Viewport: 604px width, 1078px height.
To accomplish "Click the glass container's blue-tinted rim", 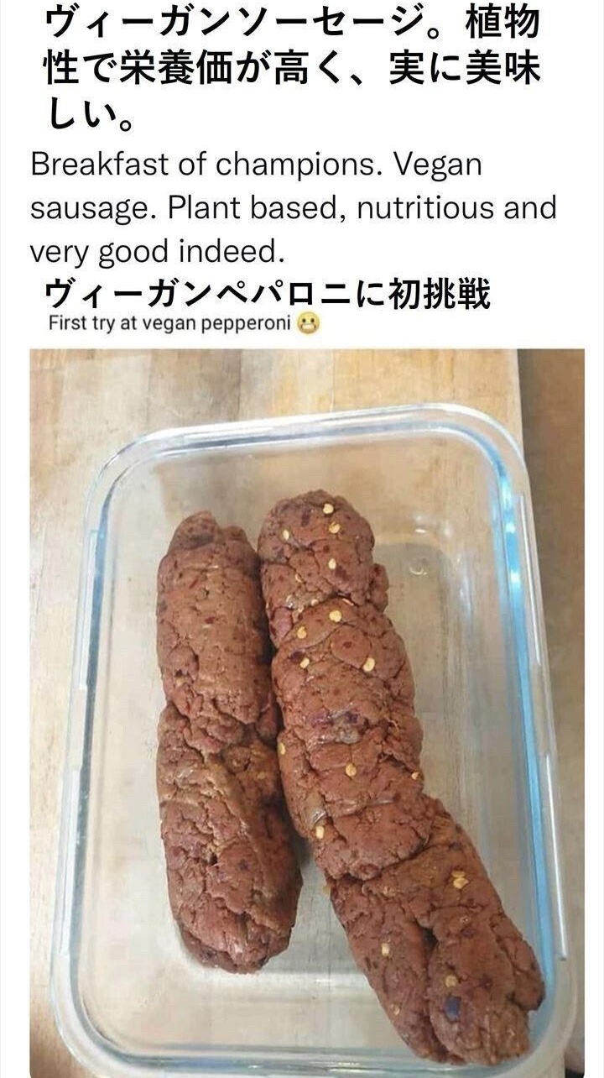I will [x=522, y=672].
